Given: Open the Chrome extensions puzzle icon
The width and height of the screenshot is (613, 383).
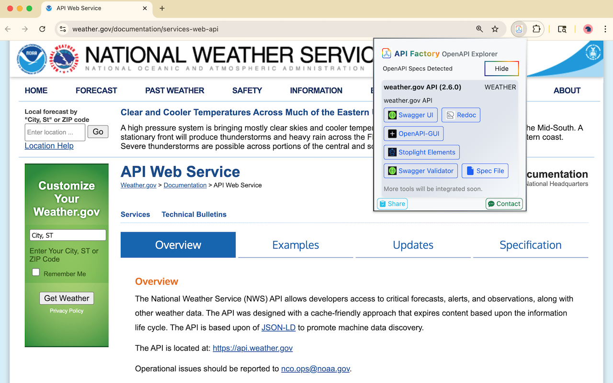Looking at the screenshot, I should (536, 29).
